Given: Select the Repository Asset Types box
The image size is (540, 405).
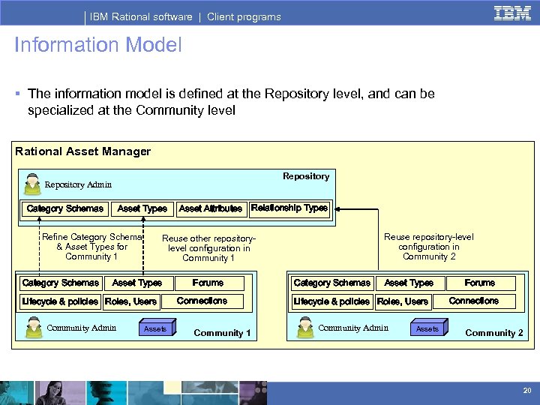Looking at the screenshot, I should (x=142, y=209).
